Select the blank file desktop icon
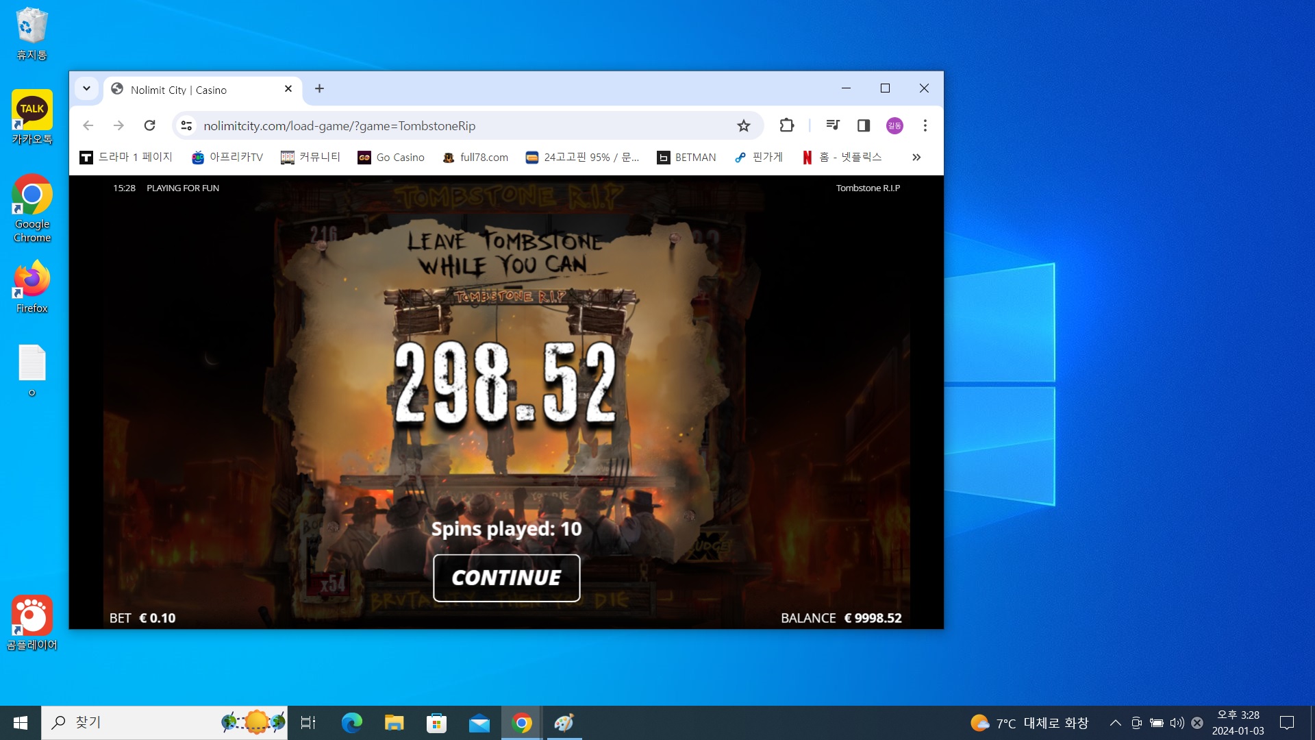The image size is (1315, 740). coord(32,371)
